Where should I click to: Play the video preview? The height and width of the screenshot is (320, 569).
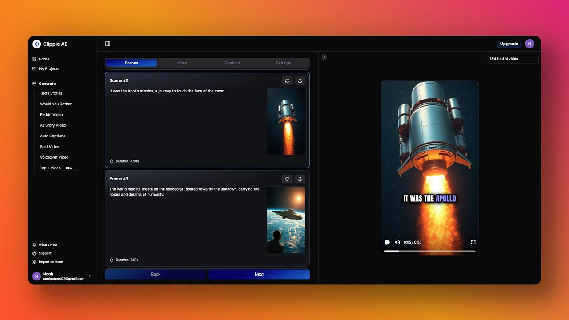click(x=387, y=242)
